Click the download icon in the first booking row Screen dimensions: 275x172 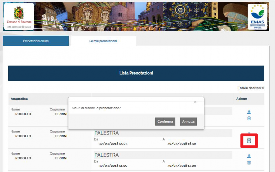point(249,112)
